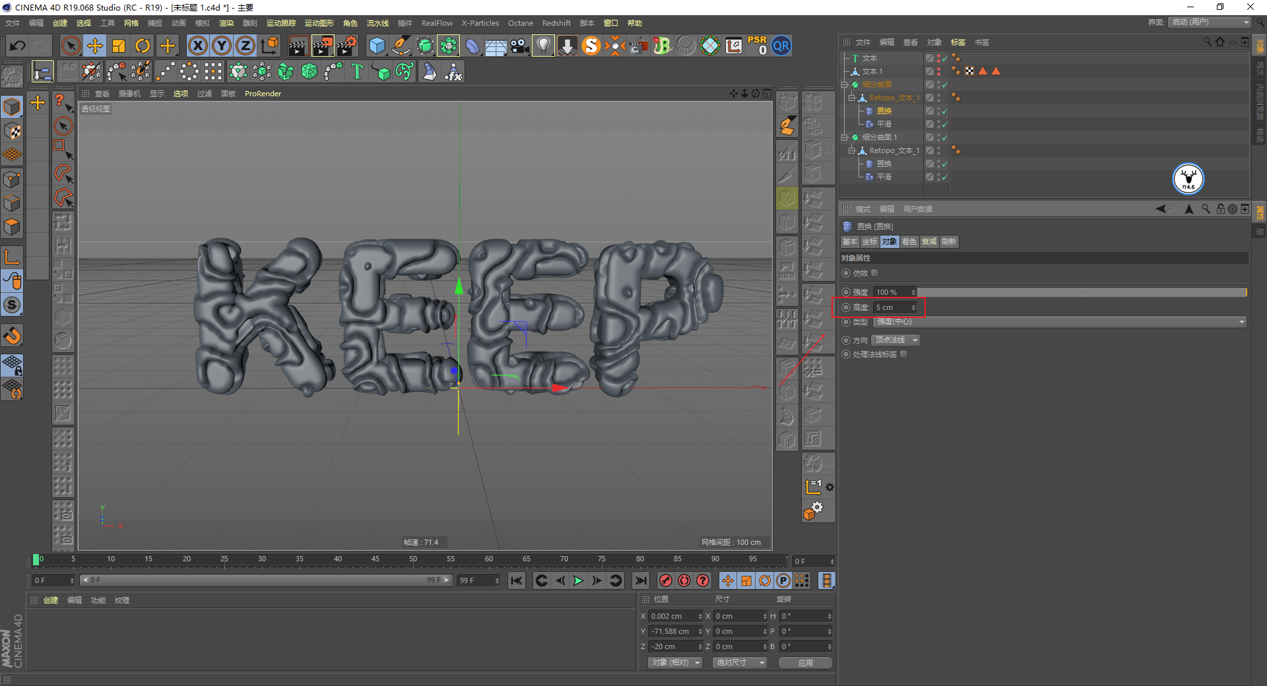Viewport: 1267px width, 686px height.
Task: Switch to 坐标 attribute tab
Action: (870, 241)
